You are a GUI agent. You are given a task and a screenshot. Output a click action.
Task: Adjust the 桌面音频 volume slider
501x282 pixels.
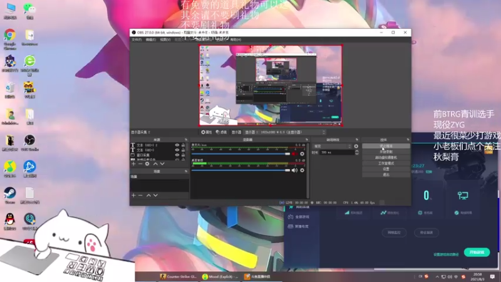click(241, 170)
